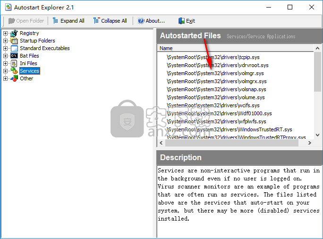This screenshot has height=239, width=323.
Task: Click the Open Folder toolbar icon
Action: click(11, 21)
